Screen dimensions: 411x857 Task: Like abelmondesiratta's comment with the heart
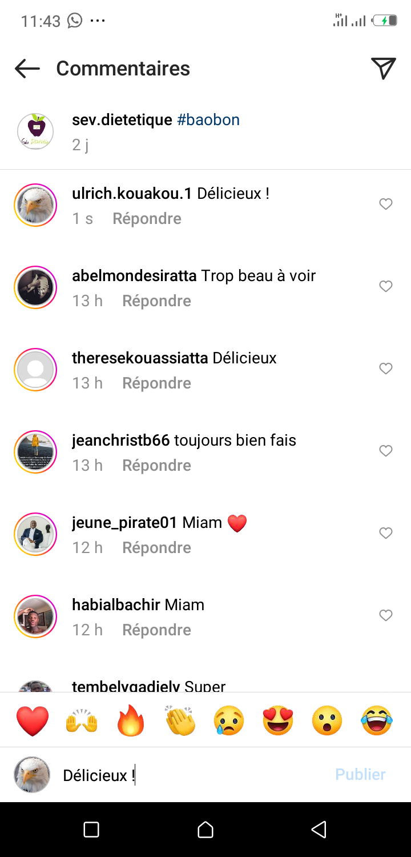coord(386,286)
